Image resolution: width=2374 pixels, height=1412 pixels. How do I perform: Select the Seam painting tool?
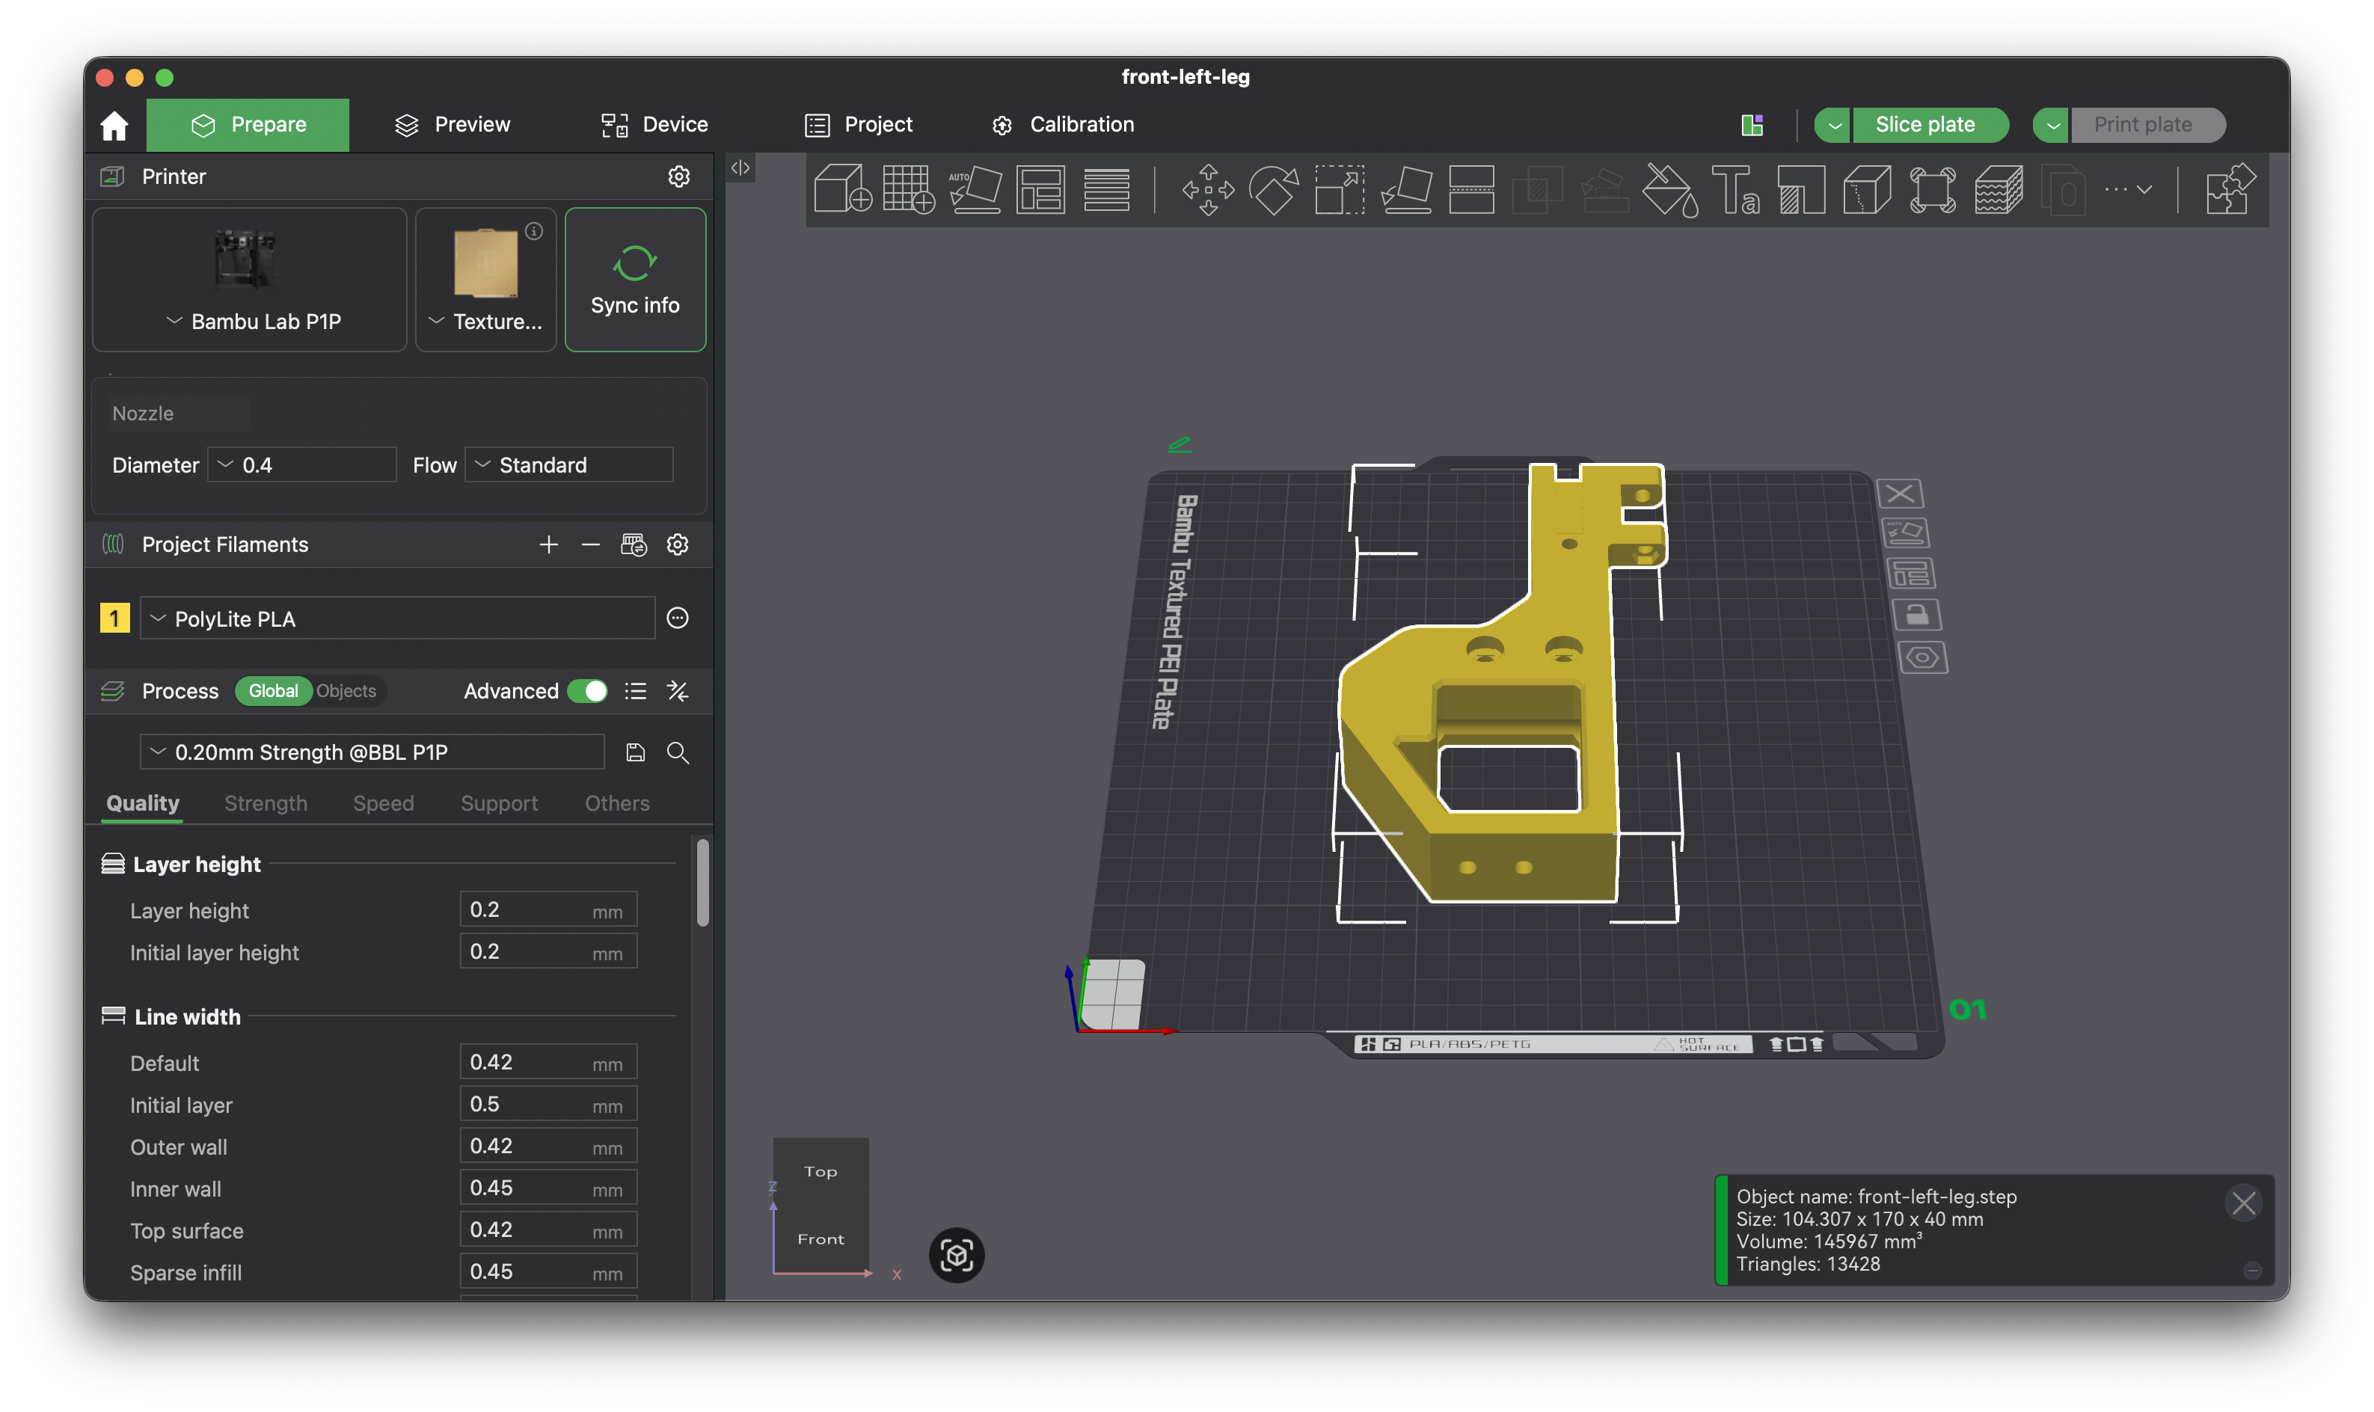coord(1866,189)
